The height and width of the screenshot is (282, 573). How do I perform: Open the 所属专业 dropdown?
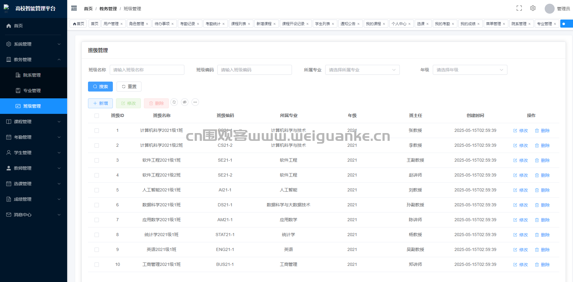(362, 70)
